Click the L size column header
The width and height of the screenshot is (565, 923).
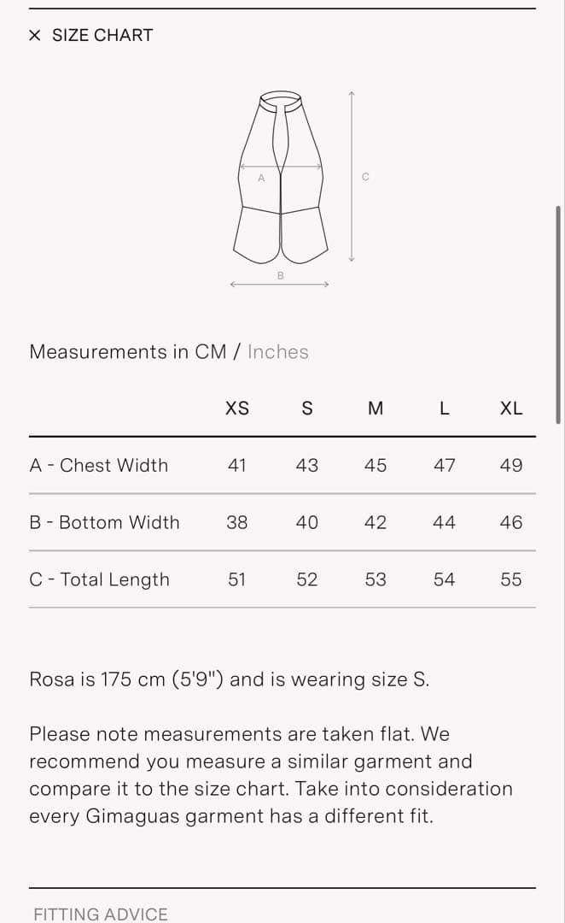point(445,408)
